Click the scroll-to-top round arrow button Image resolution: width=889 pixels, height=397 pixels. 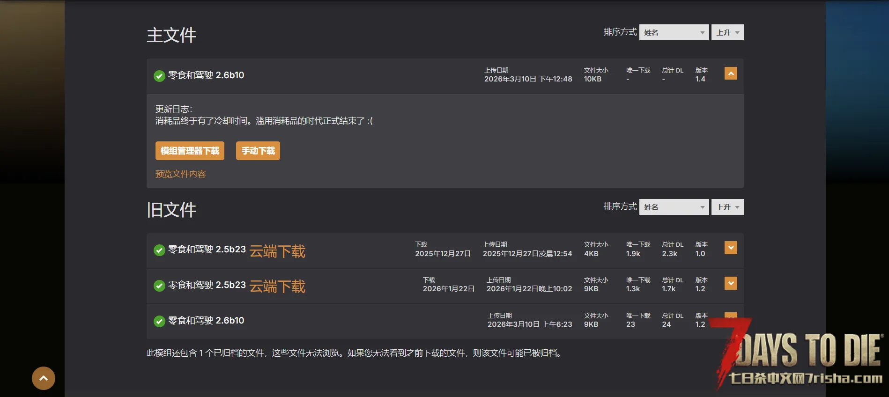click(x=44, y=378)
